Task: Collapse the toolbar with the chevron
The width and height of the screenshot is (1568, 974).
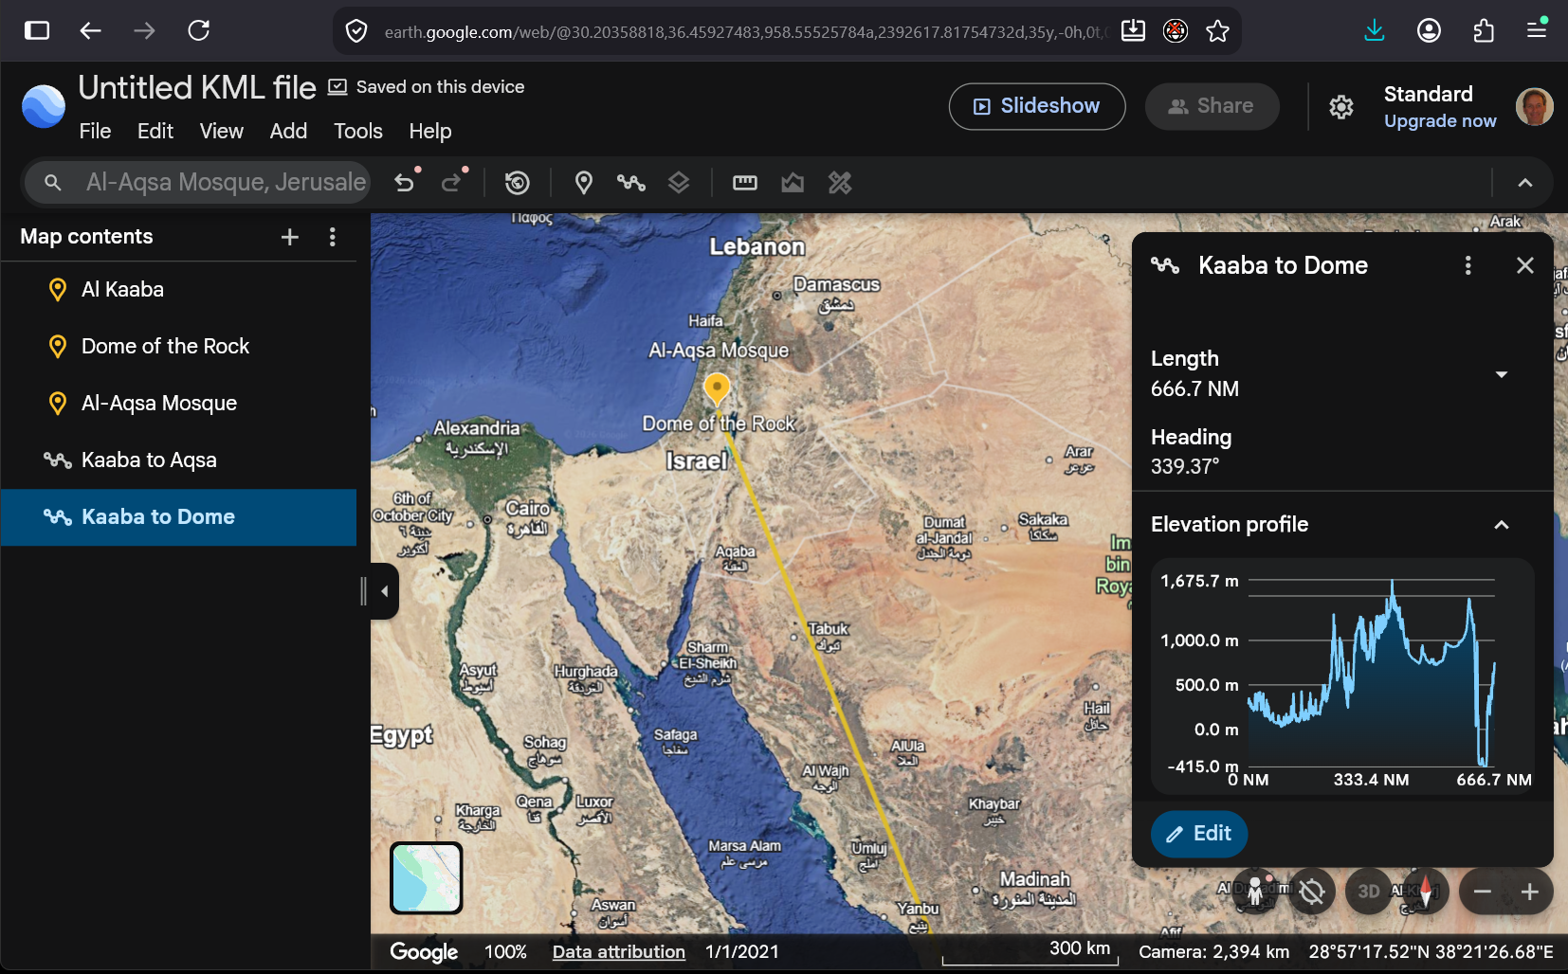Action: (1525, 183)
